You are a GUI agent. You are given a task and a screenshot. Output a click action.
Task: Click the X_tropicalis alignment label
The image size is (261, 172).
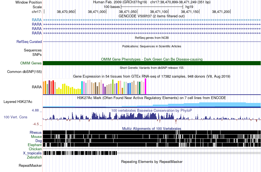point(32,153)
